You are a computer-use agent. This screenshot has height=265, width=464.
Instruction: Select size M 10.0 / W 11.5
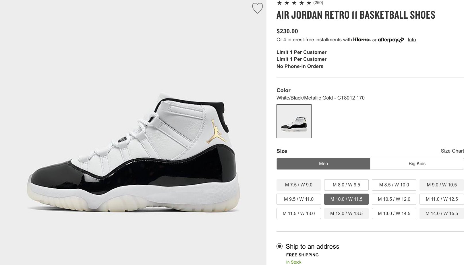(x=346, y=199)
